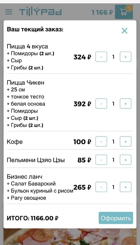Increase quantity of Пицца Чикен
The width and height of the screenshot is (140, 245).
(x=125, y=104)
